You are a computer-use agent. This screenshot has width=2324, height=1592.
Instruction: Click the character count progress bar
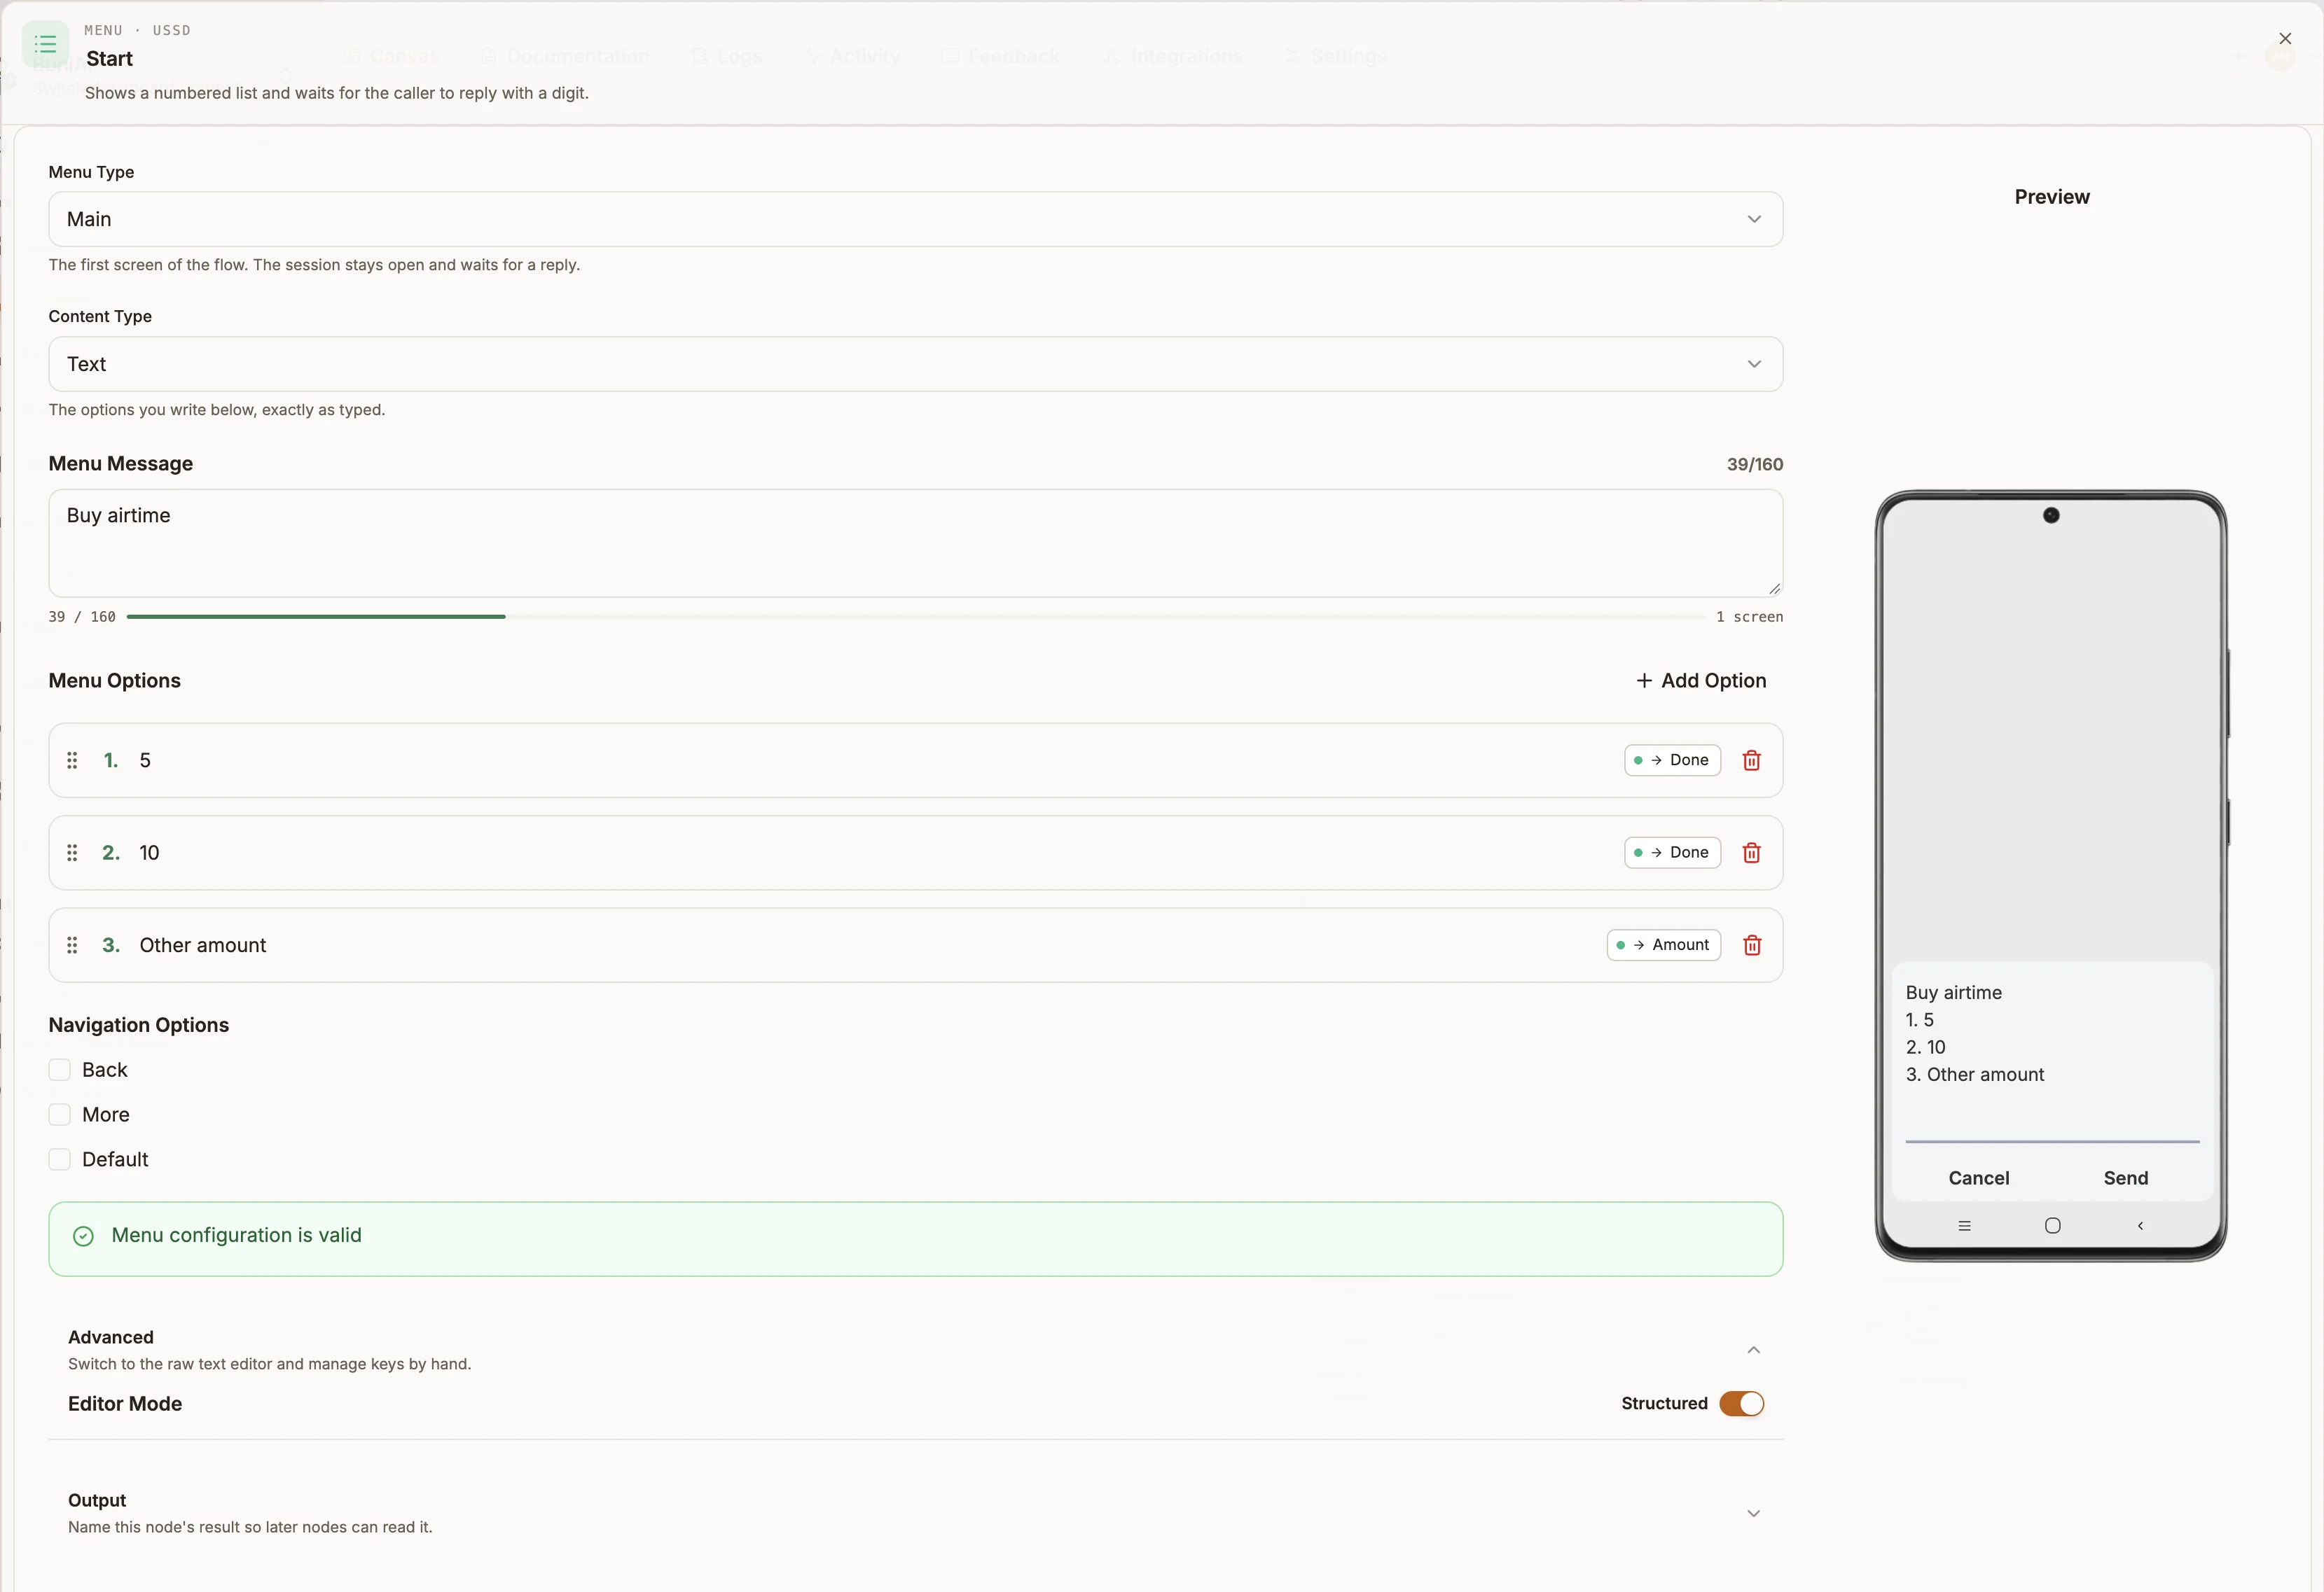pyautogui.click(x=915, y=617)
